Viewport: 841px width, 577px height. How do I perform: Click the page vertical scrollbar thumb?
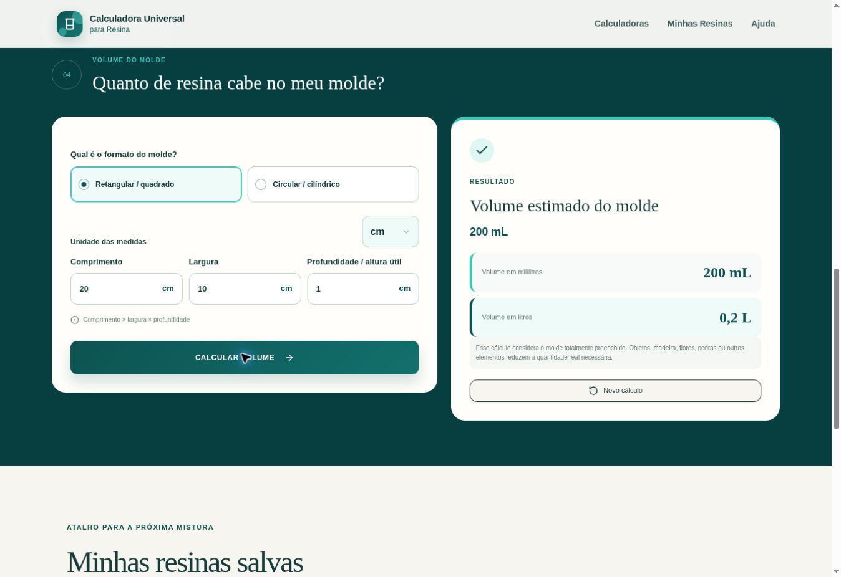[836, 349]
